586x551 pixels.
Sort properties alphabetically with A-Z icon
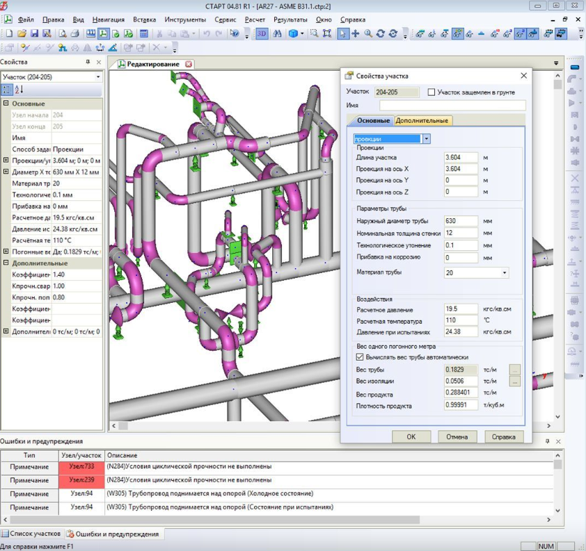pyautogui.click(x=19, y=90)
